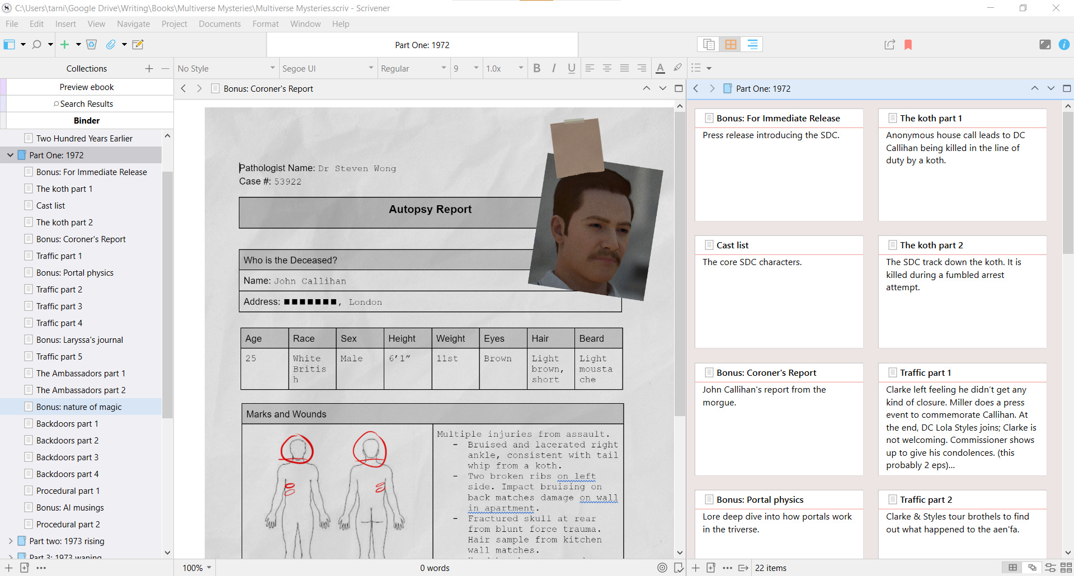This screenshot has width=1074, height=576.
Task: Open the Navigate menu
Action: (x=133, y=23)
